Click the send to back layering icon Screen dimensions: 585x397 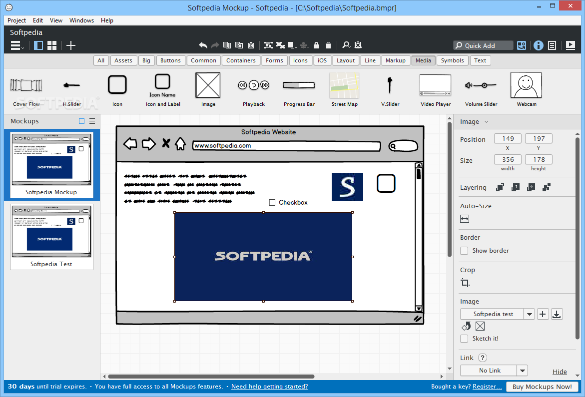click(547, 187)
